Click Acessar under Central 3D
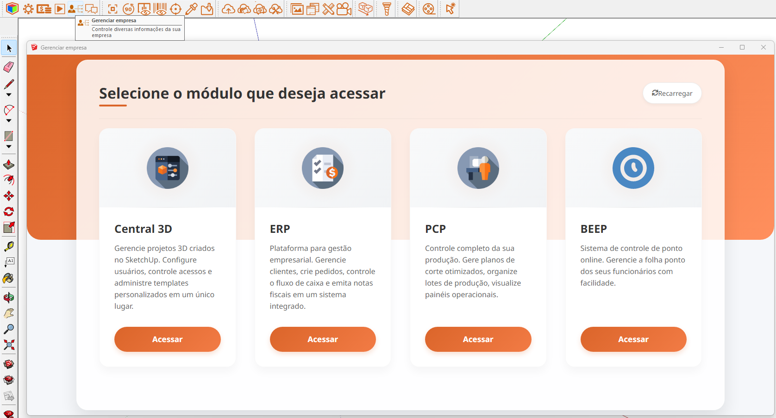 (x=167, y=339)
